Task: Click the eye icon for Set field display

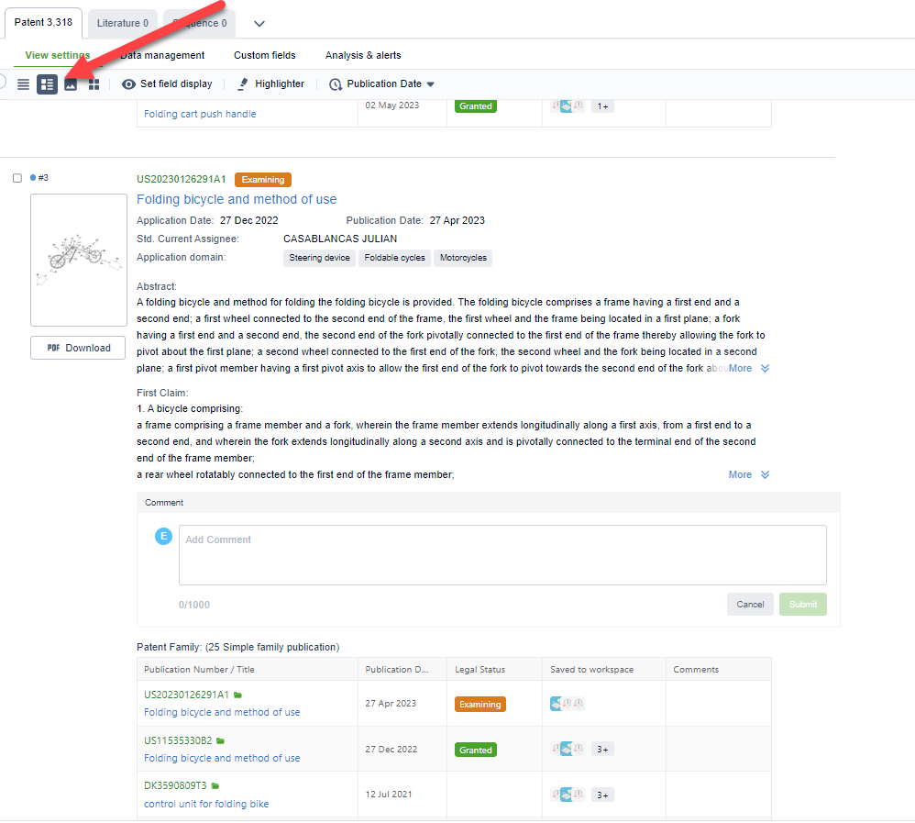Action: tap(128, 84)
